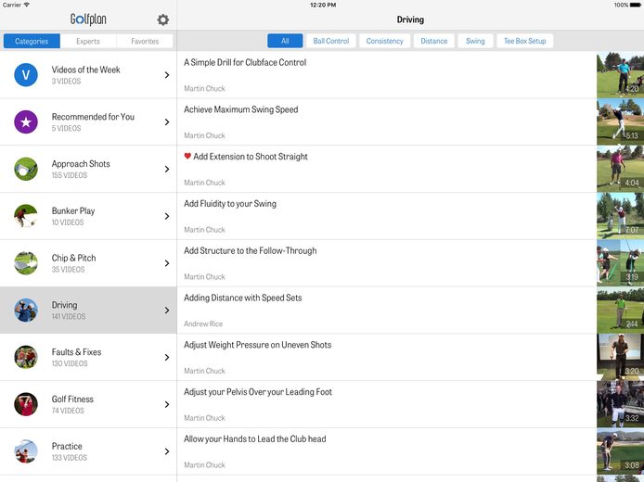
Task: Filter videos by Distance
Action: pyautogui.click(x=433, y=41)
